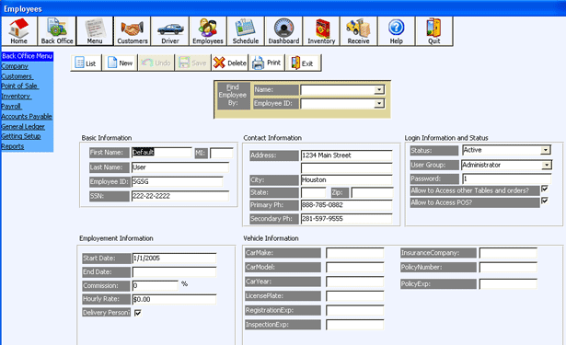Click the Delete red X button

[230, 63]
